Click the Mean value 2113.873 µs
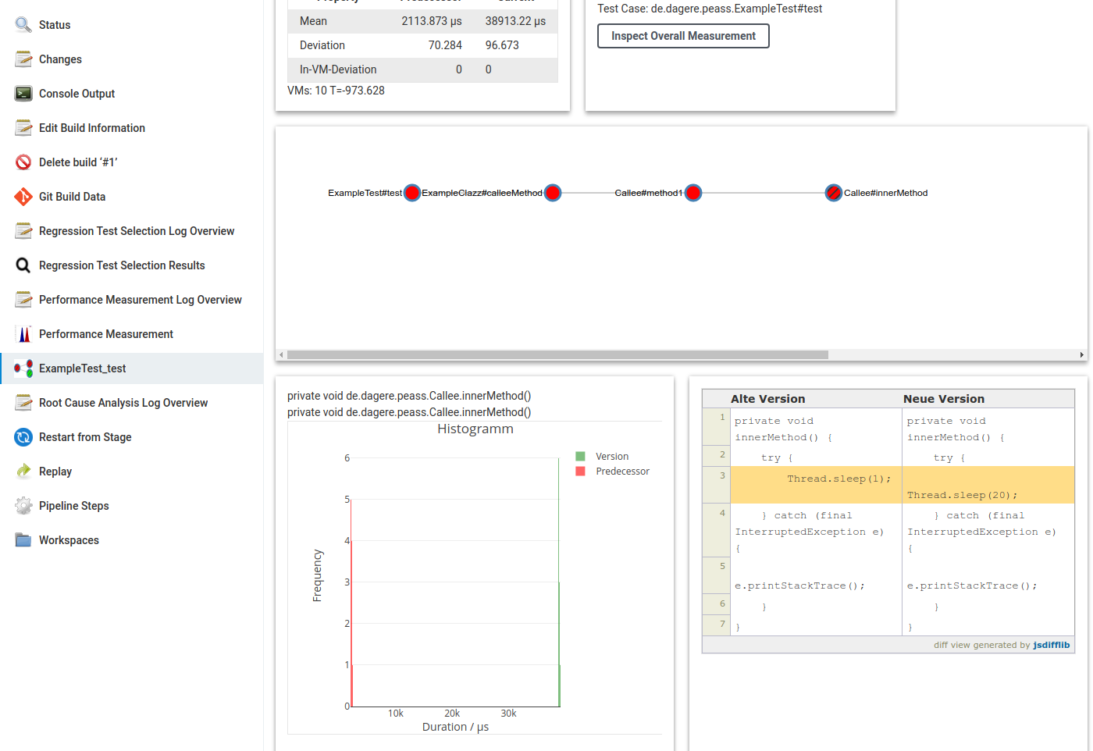Image resolution: width=1093 pixels, height=751 pixels. (x=432, y=21)
